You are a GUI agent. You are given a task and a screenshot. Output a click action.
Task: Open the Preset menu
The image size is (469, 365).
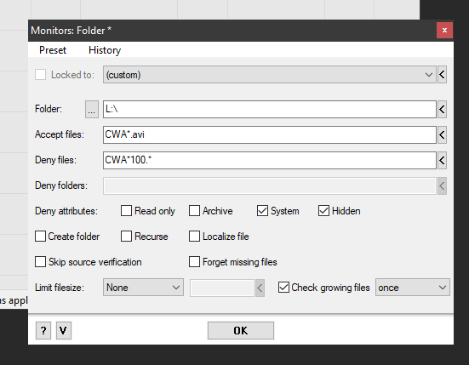point(53,50)
